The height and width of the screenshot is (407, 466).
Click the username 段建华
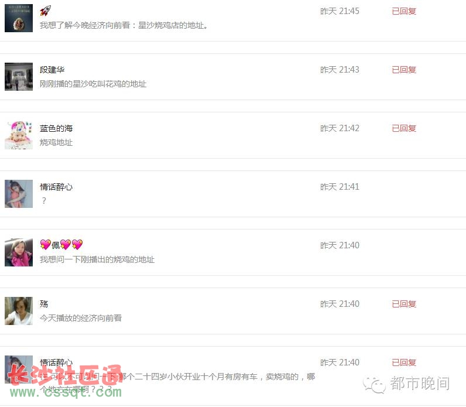pos(52,70)
